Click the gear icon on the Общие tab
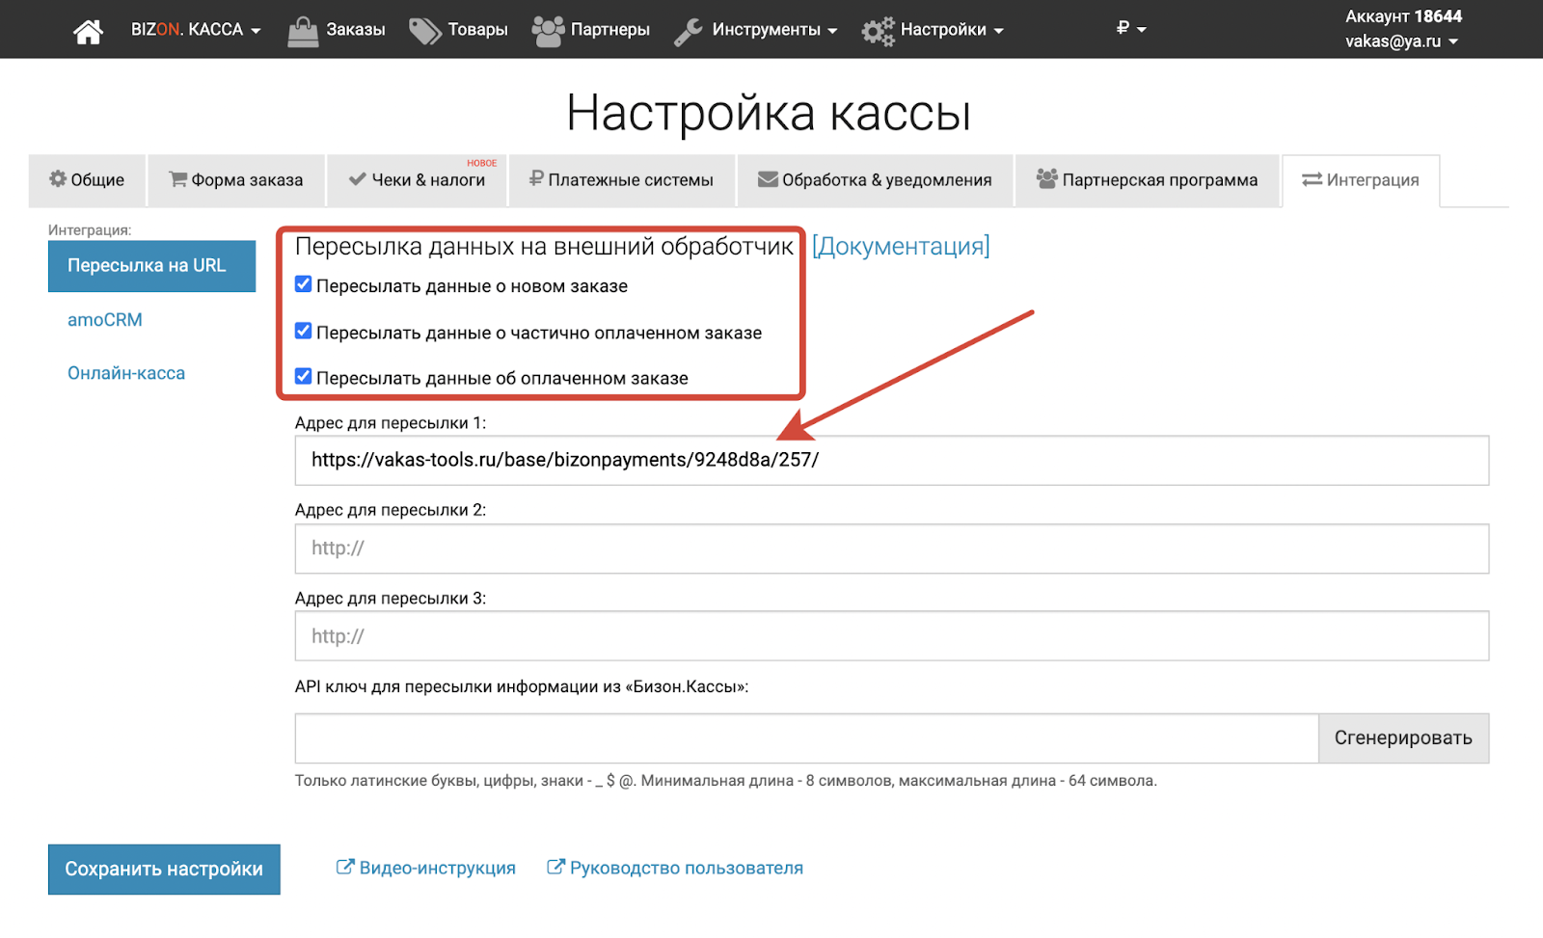The width and height of the screenshot is (1543, 938). pos(58,179)
